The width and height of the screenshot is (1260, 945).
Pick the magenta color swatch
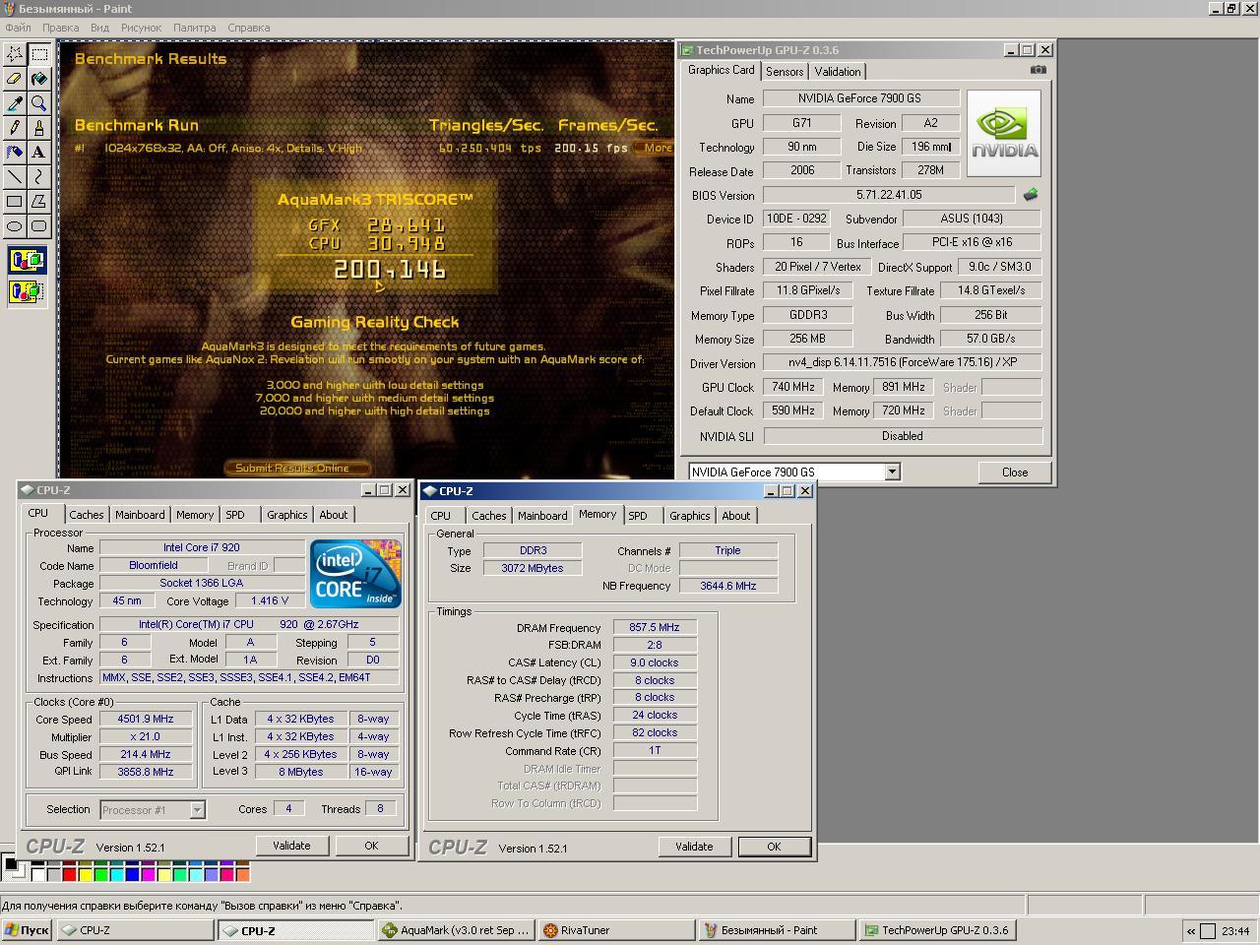[148, 873]
